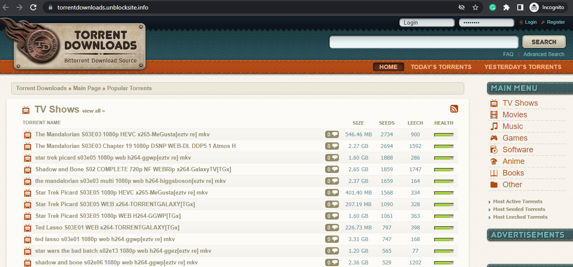The width and height of the screenshot is (573, 267).
Task: Click the flaming Torrent Downloads logo
Action: tap(79, 44)
